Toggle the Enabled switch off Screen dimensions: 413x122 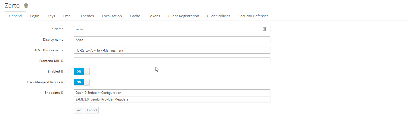[82, 71]
